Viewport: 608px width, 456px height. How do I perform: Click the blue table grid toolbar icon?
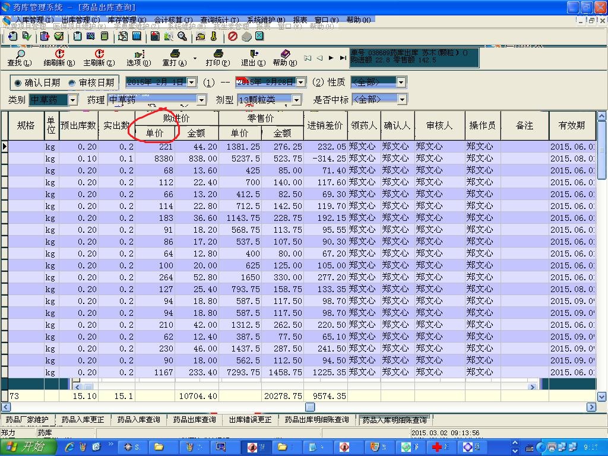pyautogui.click(x=137, y=36)
